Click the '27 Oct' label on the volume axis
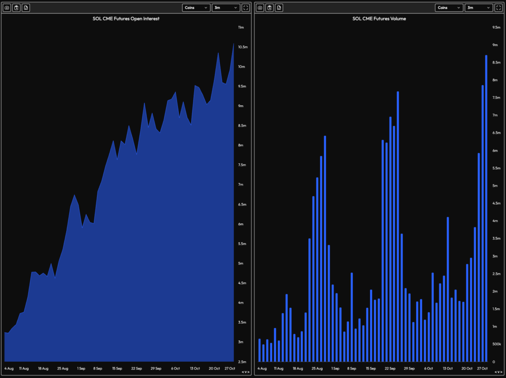The image size is (506, 378). click(x=481, y=368)
